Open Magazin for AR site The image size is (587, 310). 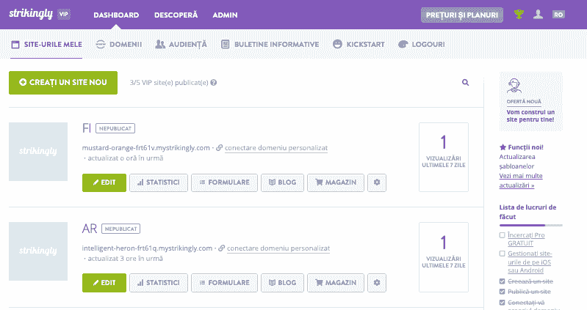click(x=336, y=283)
